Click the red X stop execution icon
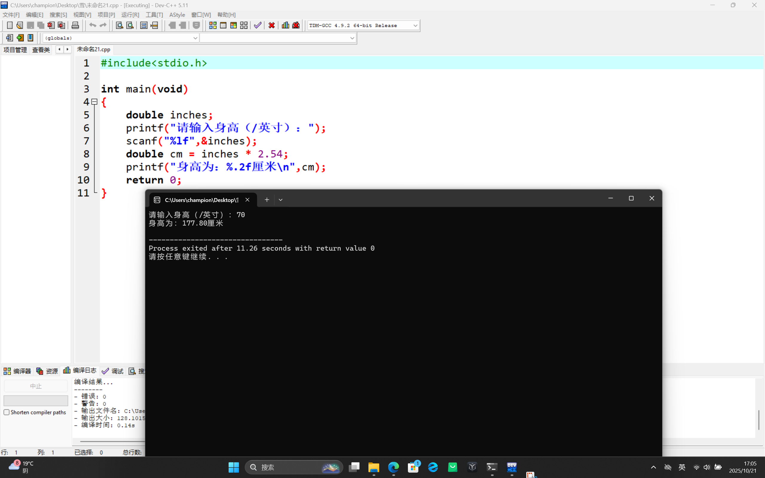The width and height of the screenshot is (765, 478). pos(271,25)
